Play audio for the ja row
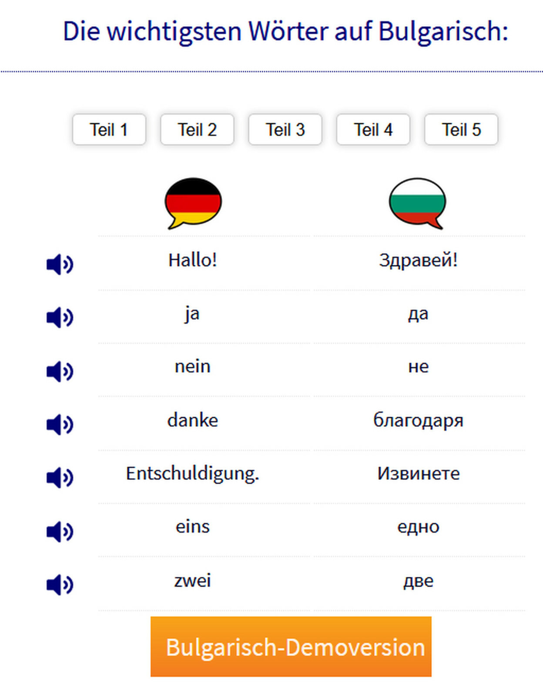The height and width of the screenshot is (696, 543). pos(60,317)
